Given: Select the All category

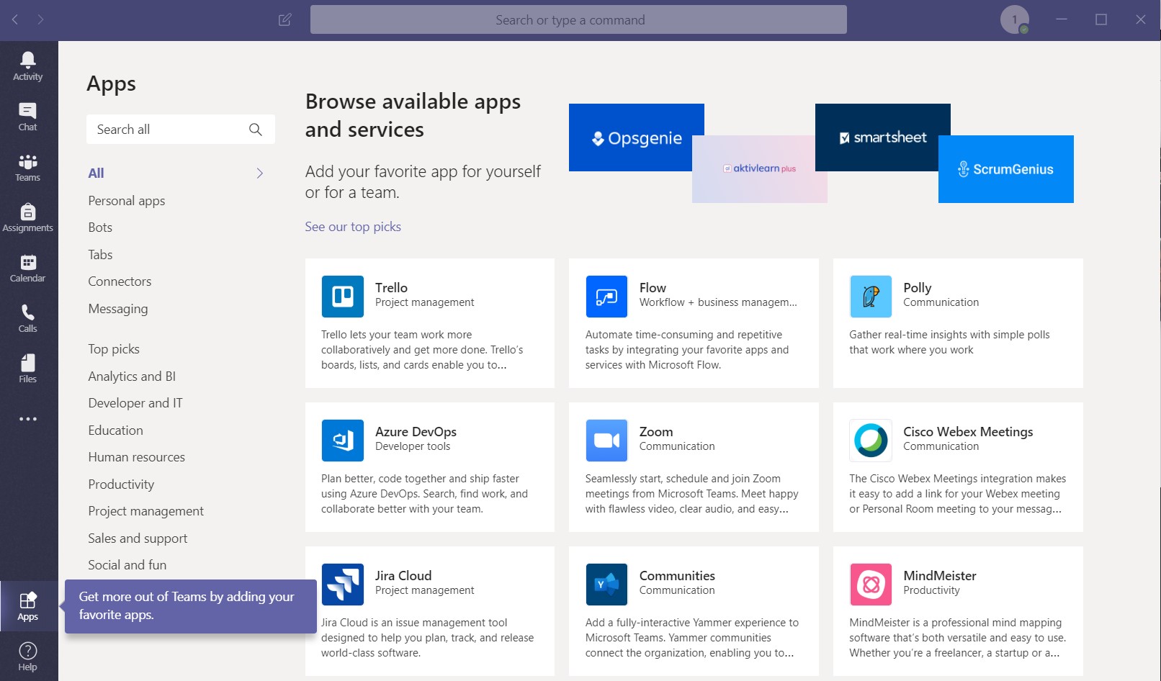Looking at the screenshot, I should click(96, 173).
